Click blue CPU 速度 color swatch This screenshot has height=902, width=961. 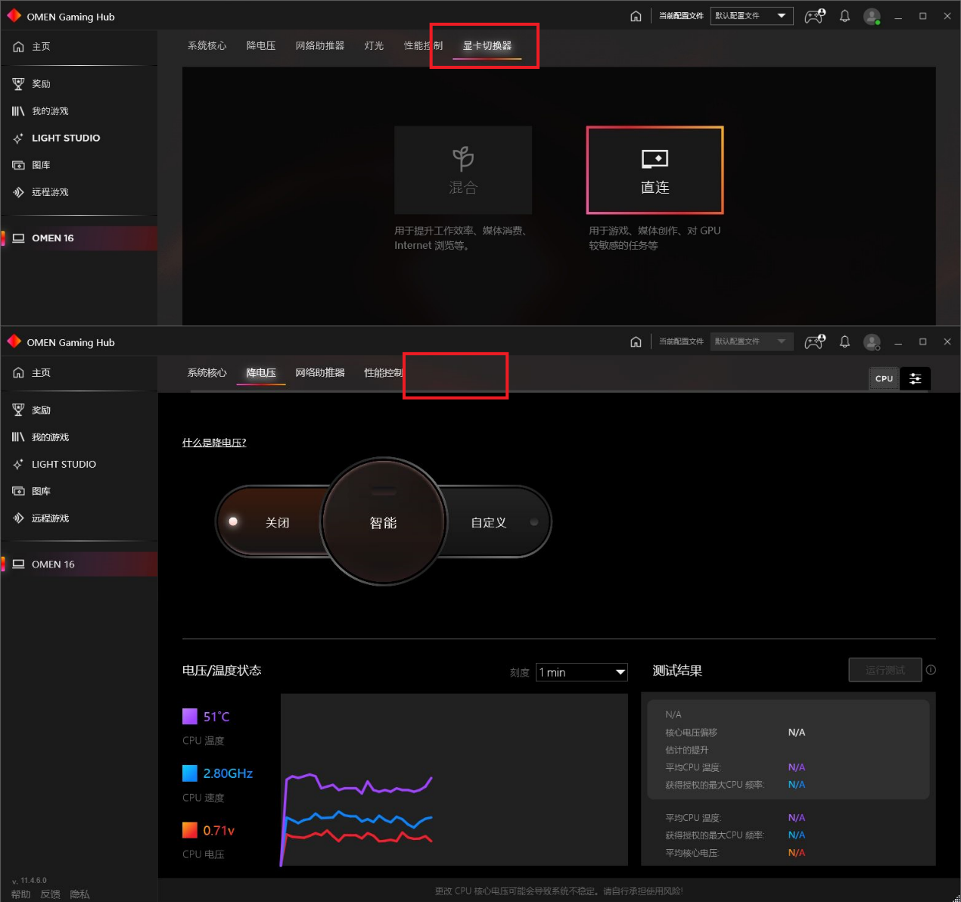(190, 773)
